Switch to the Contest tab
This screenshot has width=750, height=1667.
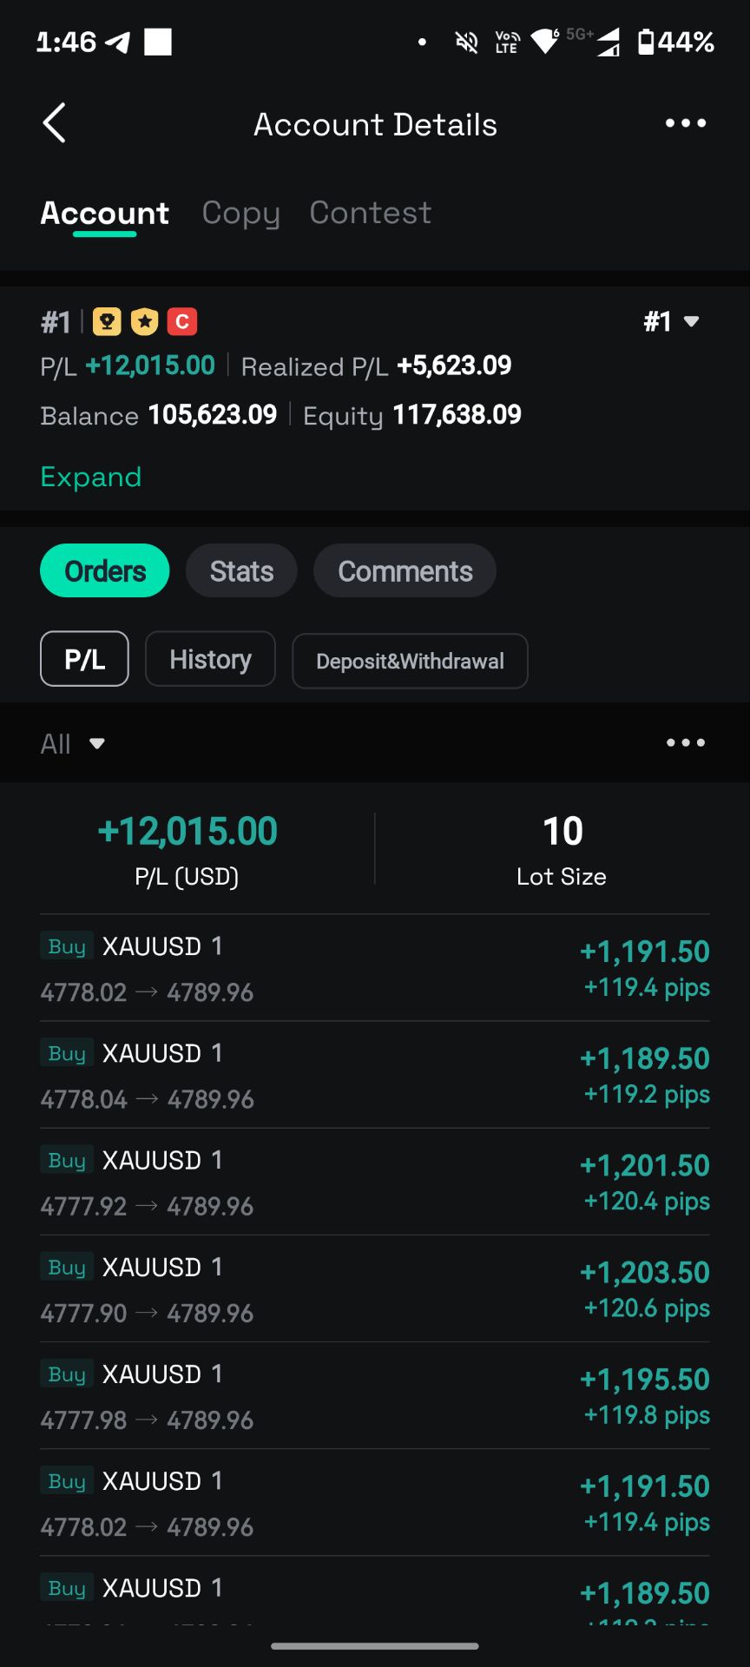click(371, 213)
